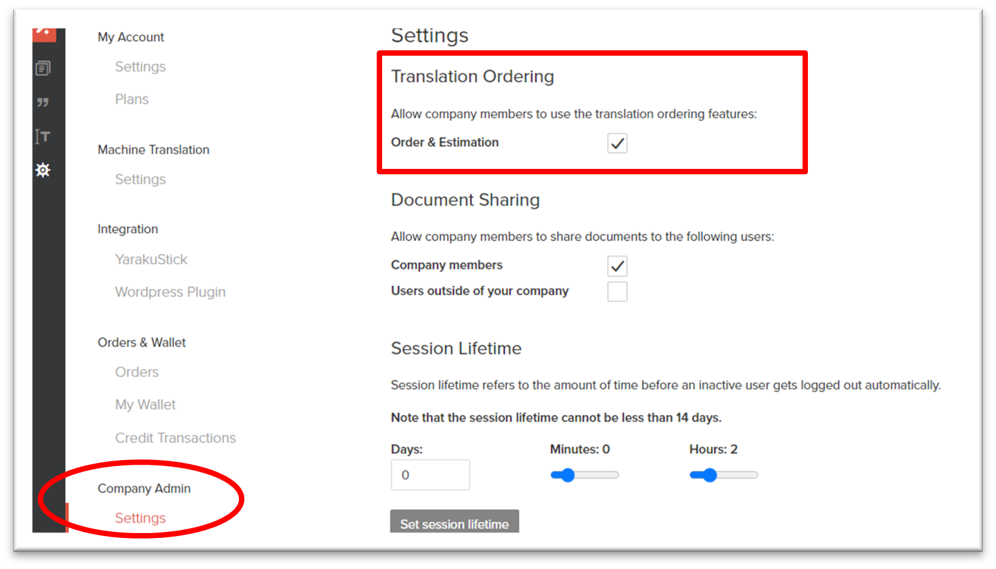The image size is (996, 569).
Task: Click the Set session lifetime button
Action: pos(455,522)
